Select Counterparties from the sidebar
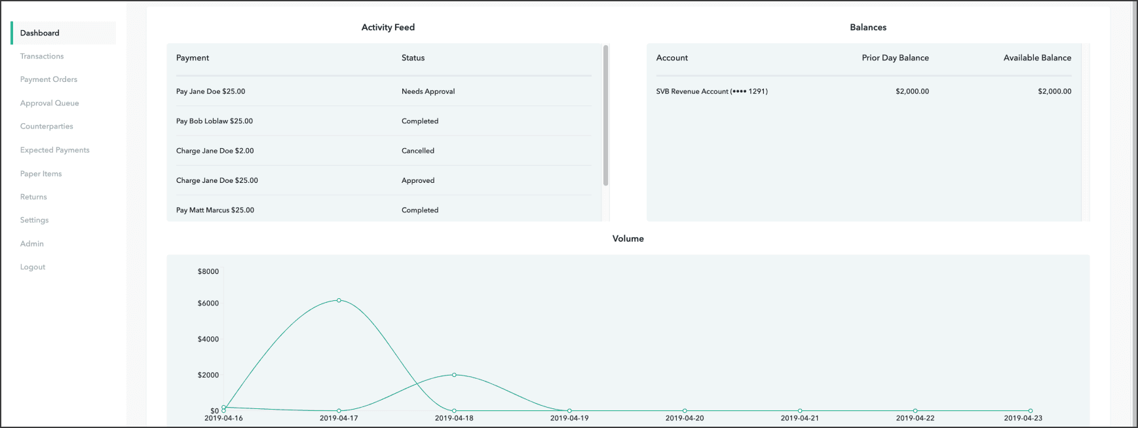This screenshot has height=428, width=1138. (47, 126)
